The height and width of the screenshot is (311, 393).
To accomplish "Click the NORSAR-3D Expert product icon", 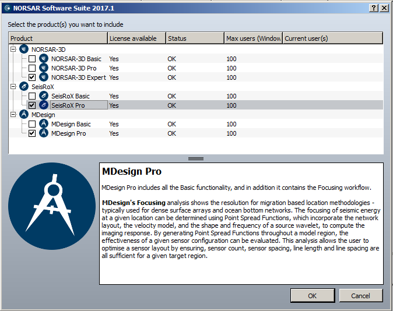I will (x=44, y=77).
